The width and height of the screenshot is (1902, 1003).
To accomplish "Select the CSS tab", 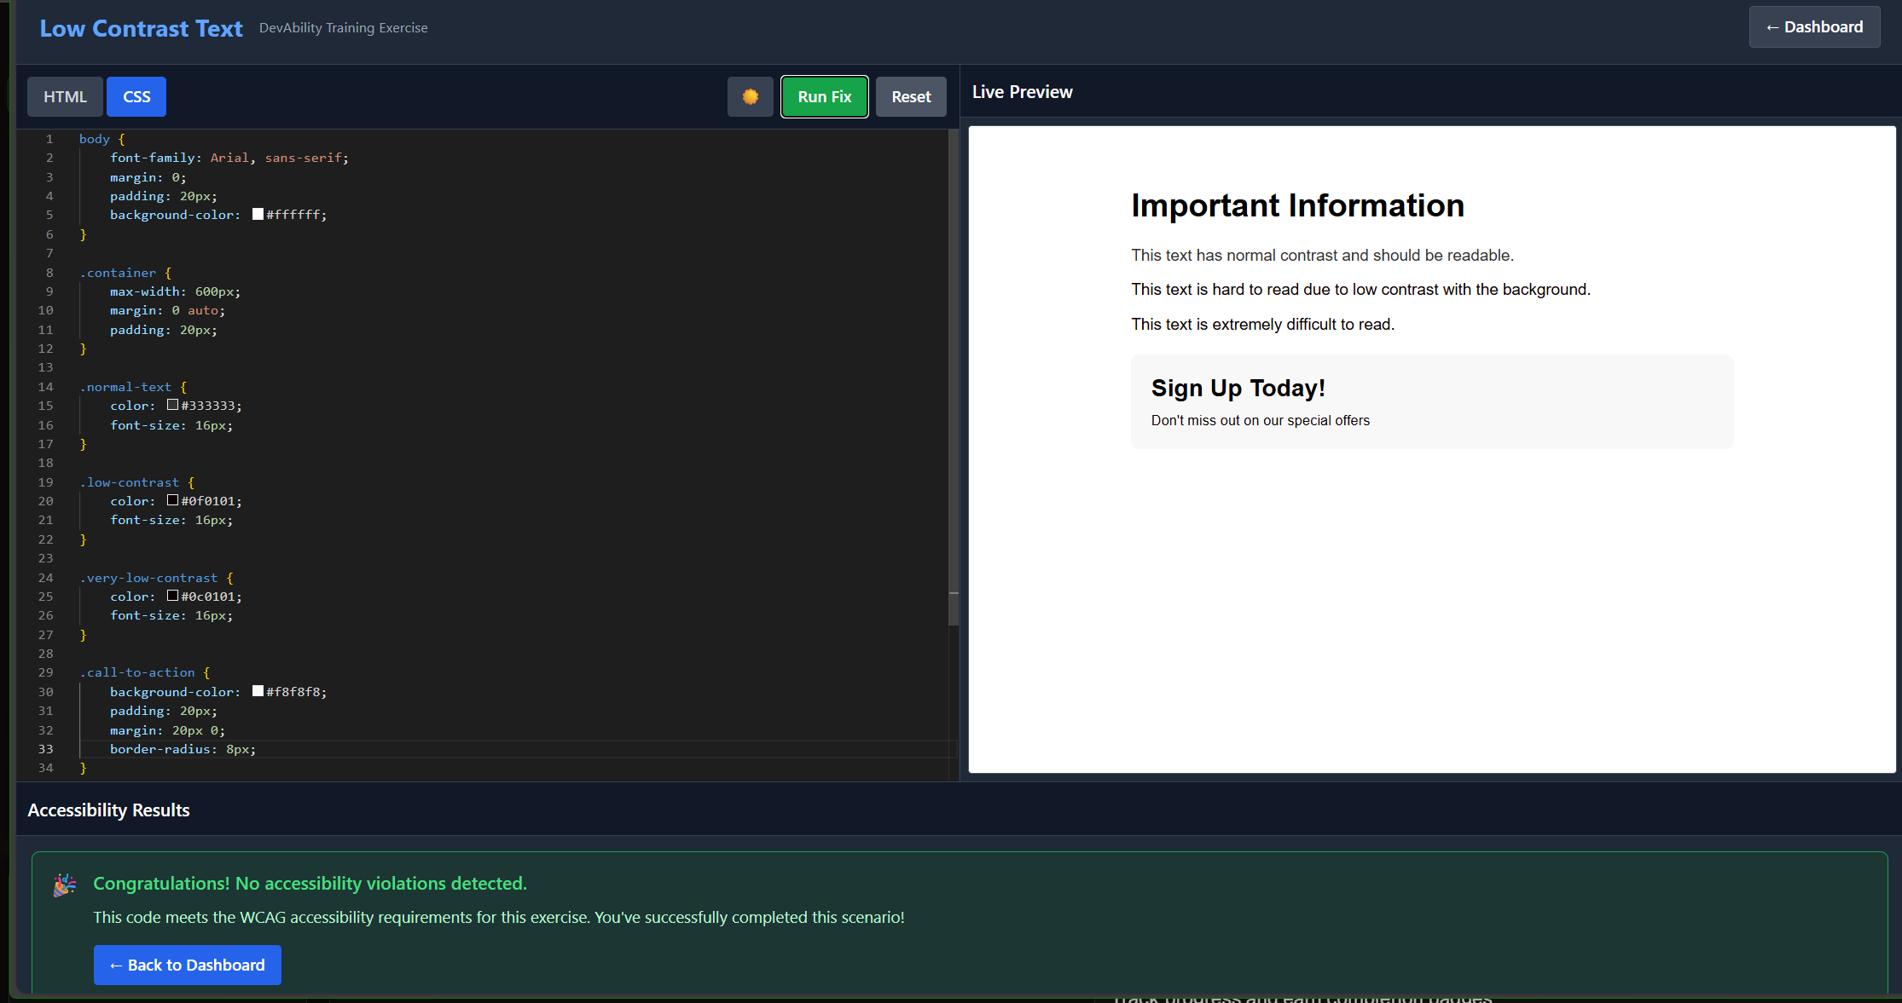I will [136, 96].
